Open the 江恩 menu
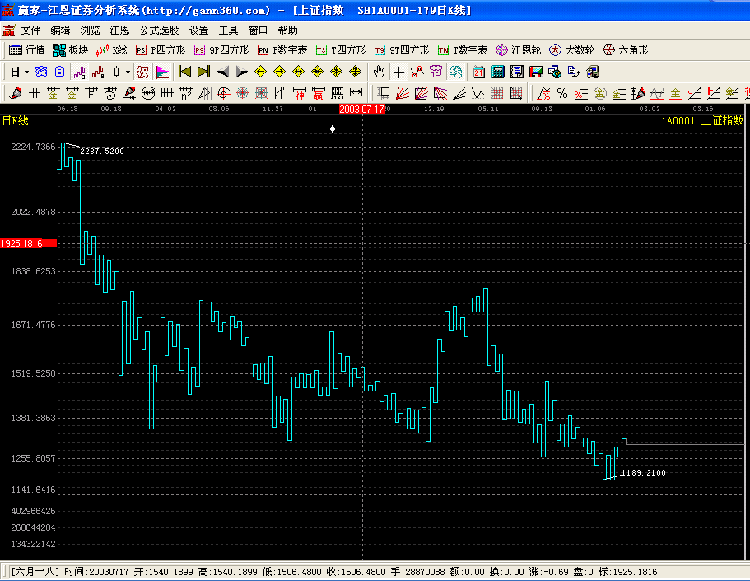Viewport: 750px width, 581px height. coord(119,30)
